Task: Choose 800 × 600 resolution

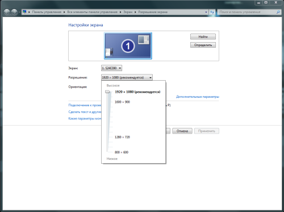Action: pos(122,152)
